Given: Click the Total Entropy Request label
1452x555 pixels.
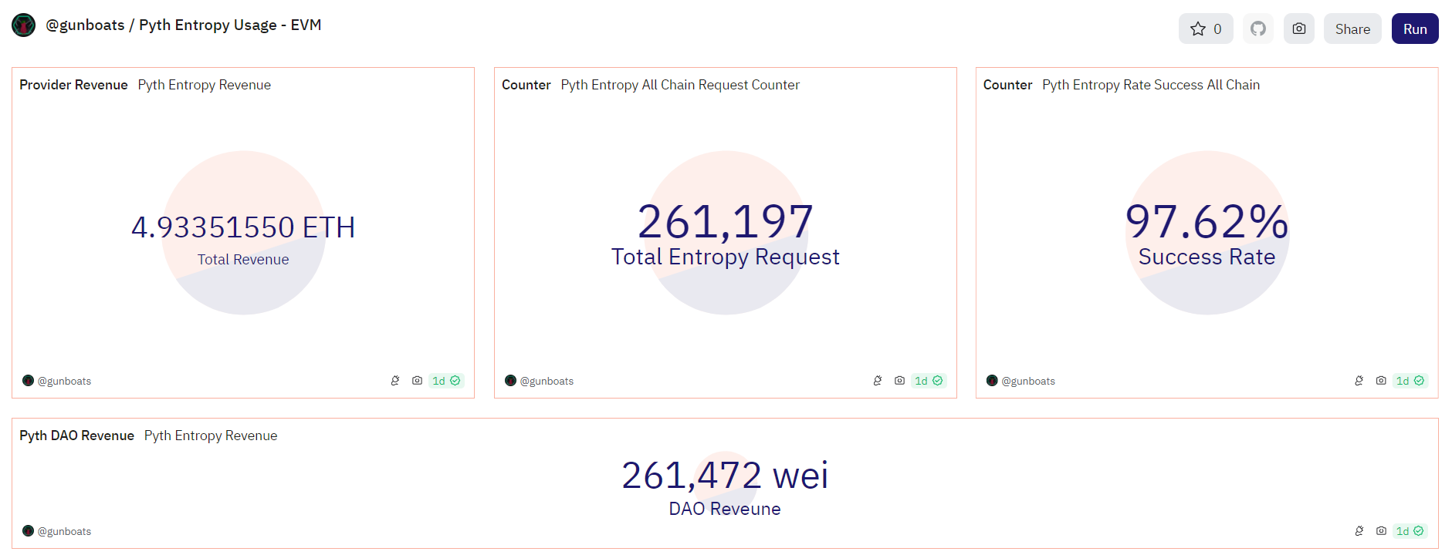Looking at the screenshot, I should point(726,257).
